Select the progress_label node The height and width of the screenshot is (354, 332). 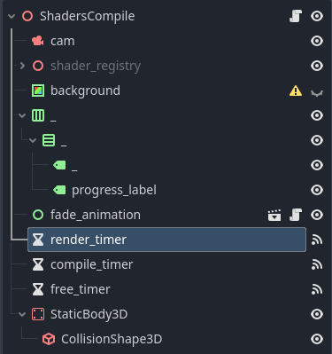point(114,190)
